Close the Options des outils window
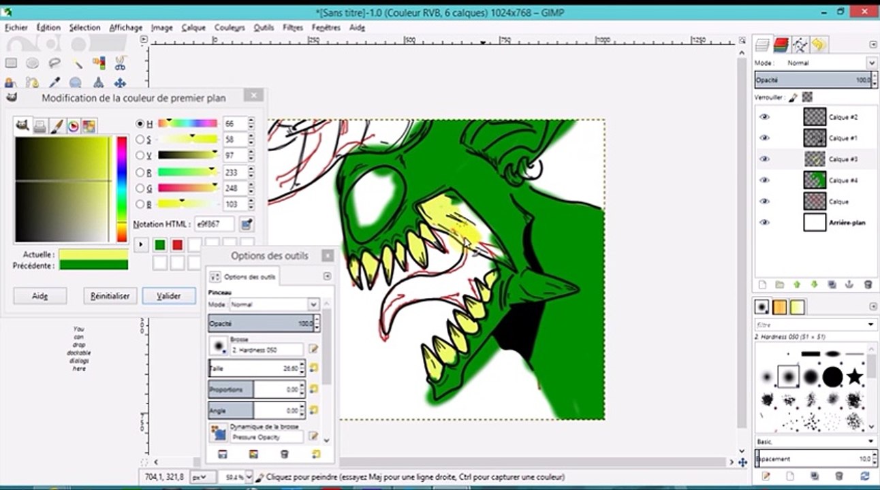Screen dimensions: 880x490 [x=328, y=256]
